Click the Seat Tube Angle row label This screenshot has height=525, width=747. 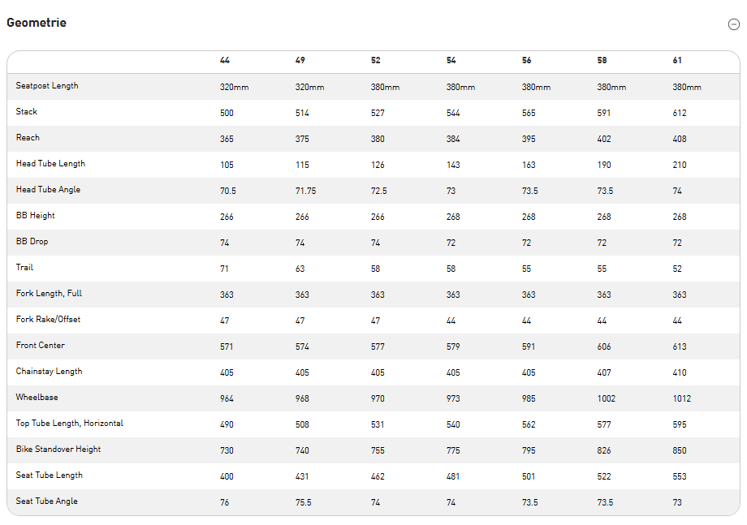pos(47,501)
